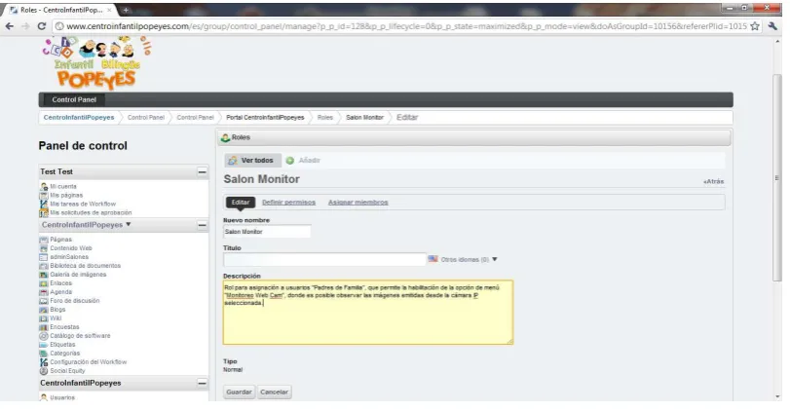Bookmark this page with the star icon

[x=755, y=26]
